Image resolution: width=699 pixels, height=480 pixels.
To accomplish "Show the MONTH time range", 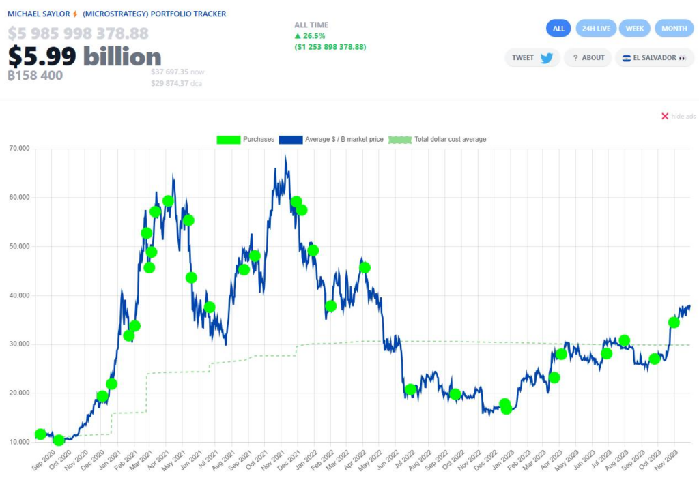I will (x=674, y=29).
